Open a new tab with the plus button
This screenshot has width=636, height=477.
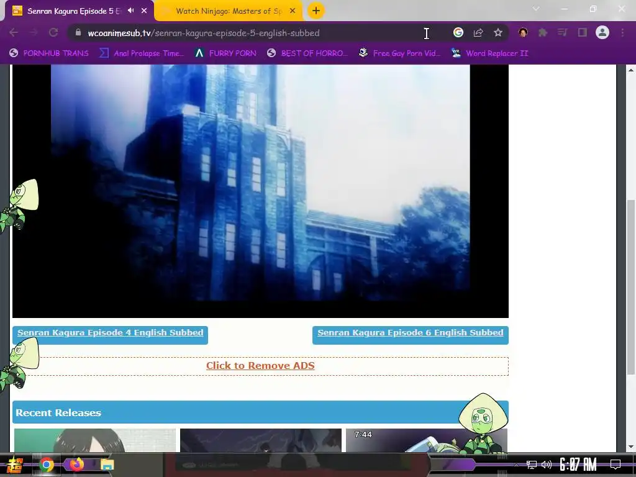click(x=316, y=11)
